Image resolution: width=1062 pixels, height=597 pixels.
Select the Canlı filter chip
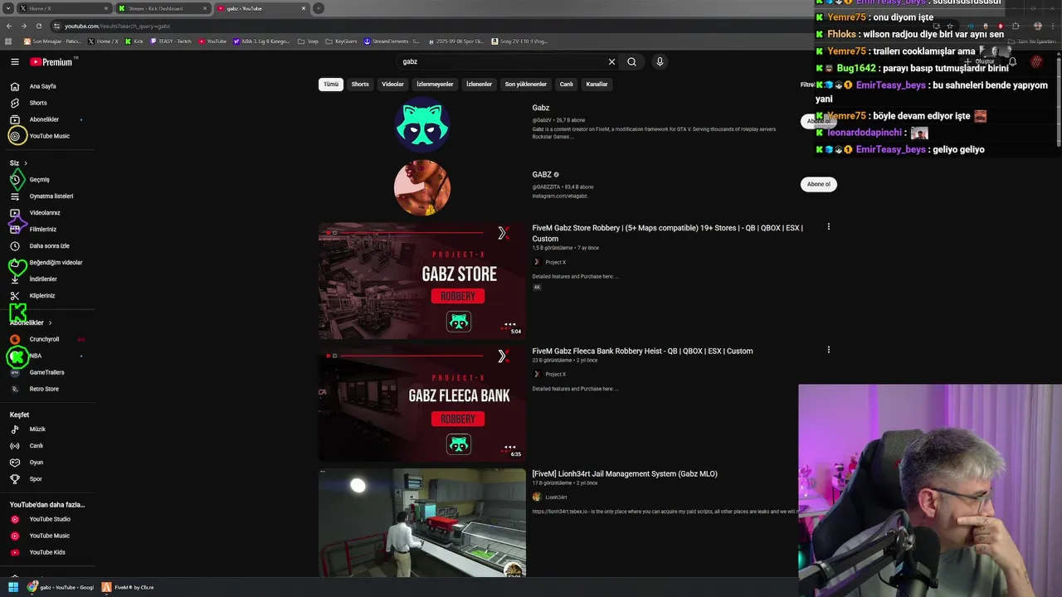coord(566,85)
